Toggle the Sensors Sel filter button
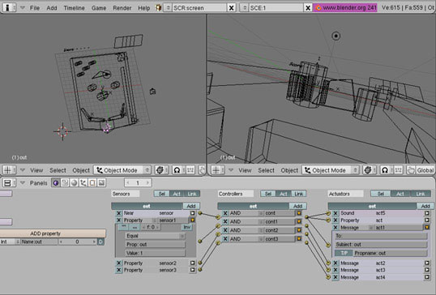 tap(161, 194)
